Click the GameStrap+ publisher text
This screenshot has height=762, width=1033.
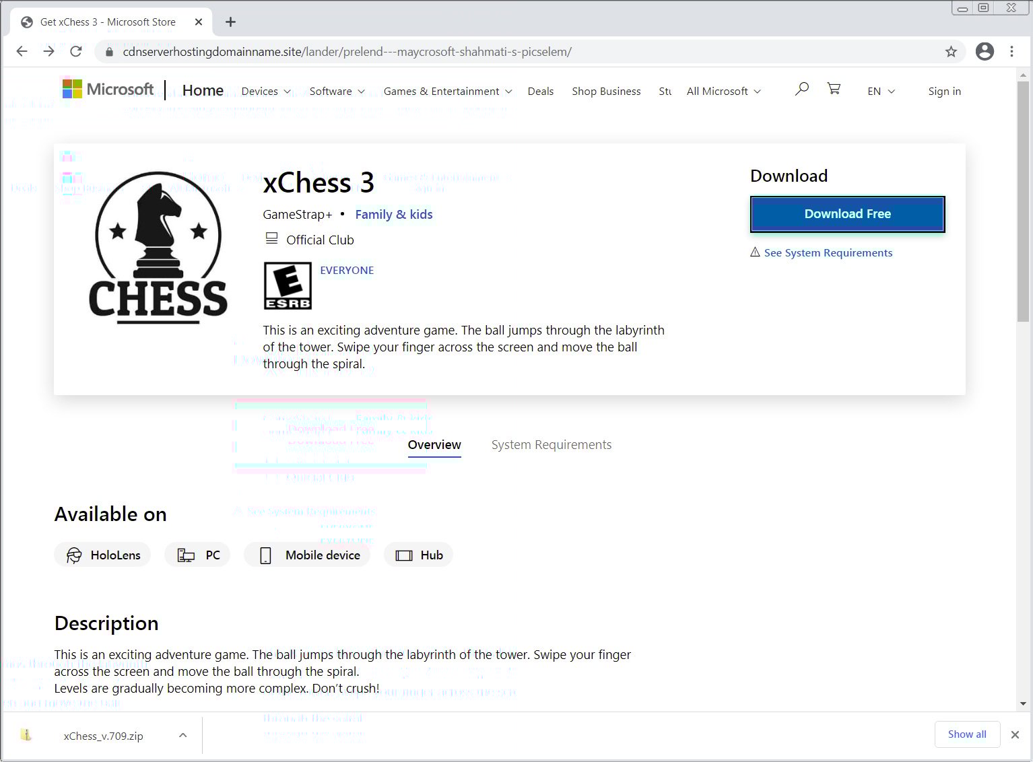click(298, 214)
